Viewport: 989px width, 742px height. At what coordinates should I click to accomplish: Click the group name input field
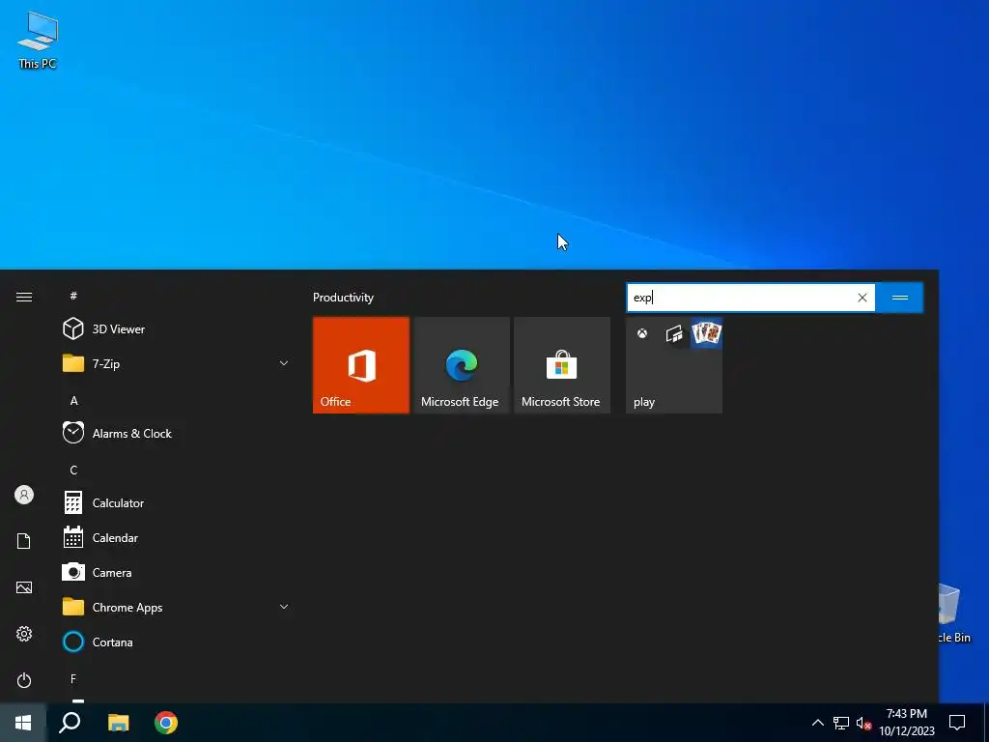[750, 298]
